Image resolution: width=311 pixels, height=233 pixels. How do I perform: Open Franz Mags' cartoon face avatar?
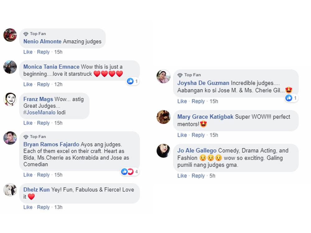click(10, 99)
